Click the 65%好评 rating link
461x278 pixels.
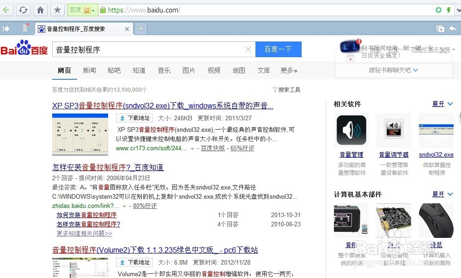[242, 148]
